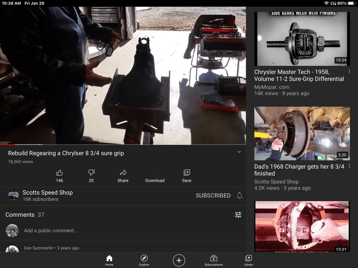Play the Sure-Grip Differential video thumbnail
358x268 pixels.
click(302, 38)
